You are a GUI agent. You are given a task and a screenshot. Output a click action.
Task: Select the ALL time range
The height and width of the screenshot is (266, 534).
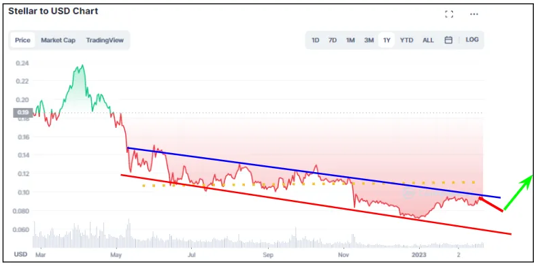428,40
